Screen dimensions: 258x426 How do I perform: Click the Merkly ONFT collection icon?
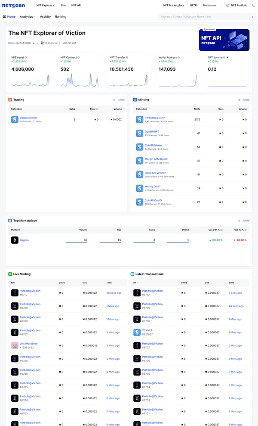[x=139, y=188]
